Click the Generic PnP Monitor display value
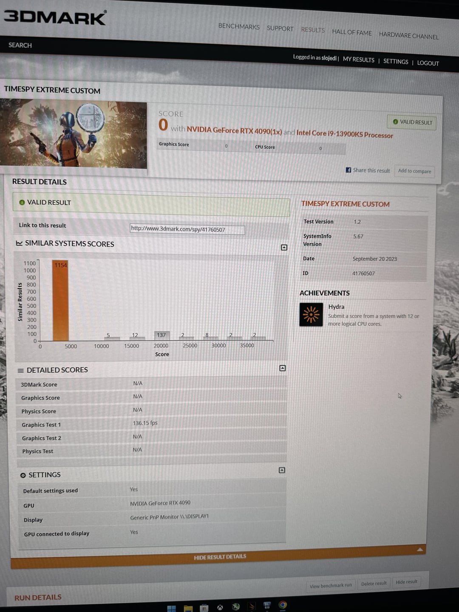This screenshot has height=612, width=459. (170, 517)
